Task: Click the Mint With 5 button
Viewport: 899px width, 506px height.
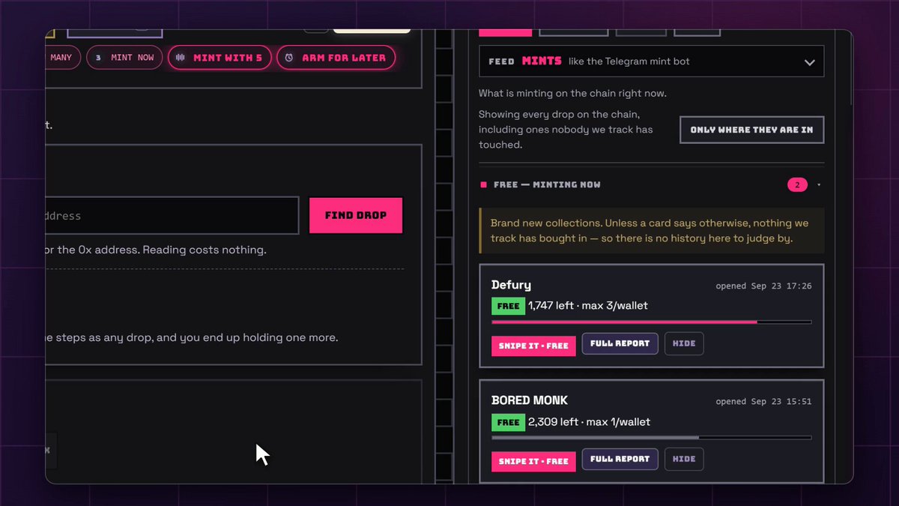Action: click(220, 58)
